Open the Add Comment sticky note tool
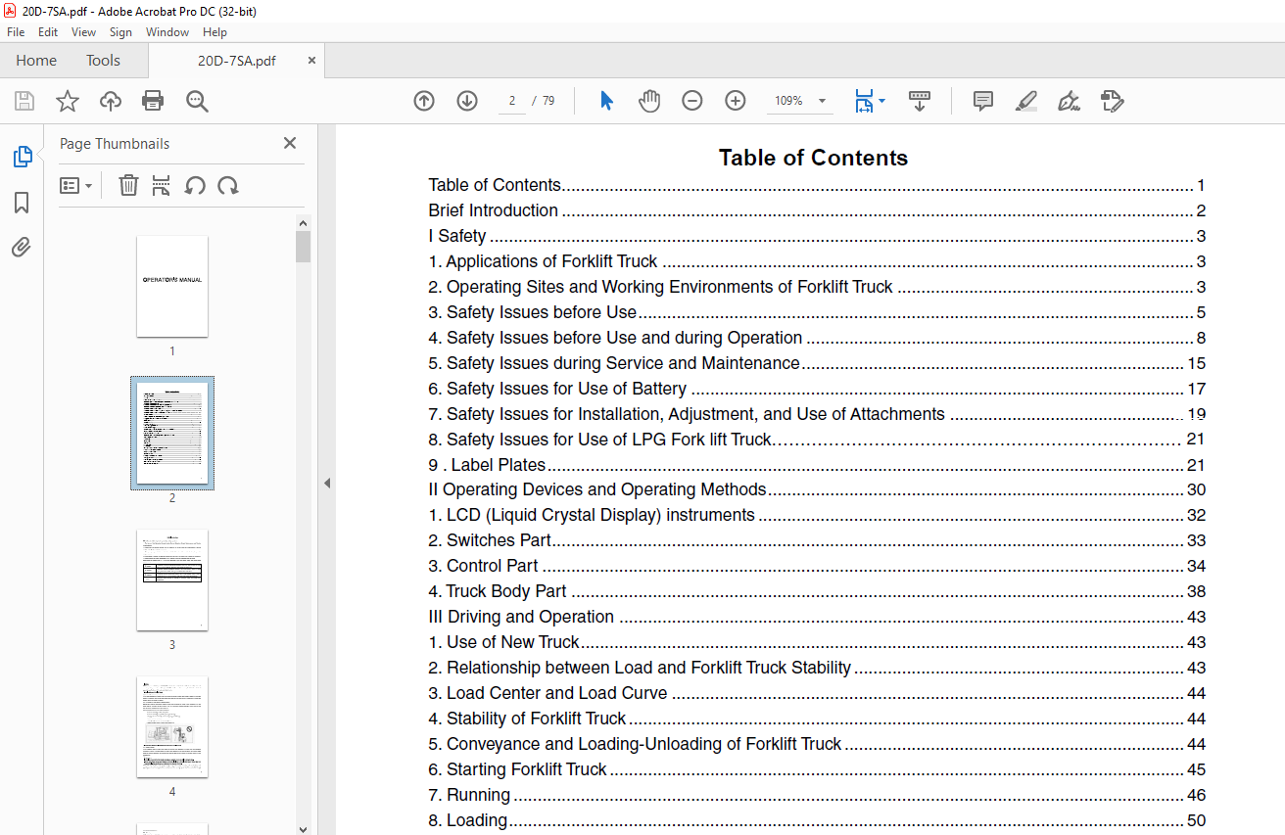 click(983, 101)
